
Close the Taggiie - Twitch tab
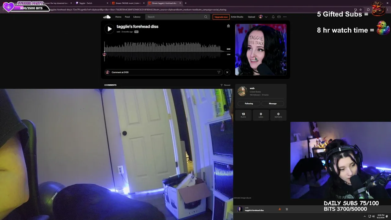[108, 3]
